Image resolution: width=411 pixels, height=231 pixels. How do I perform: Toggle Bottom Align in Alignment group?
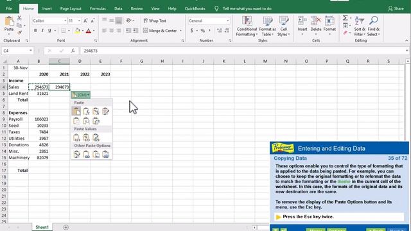[x=118, y=21]
